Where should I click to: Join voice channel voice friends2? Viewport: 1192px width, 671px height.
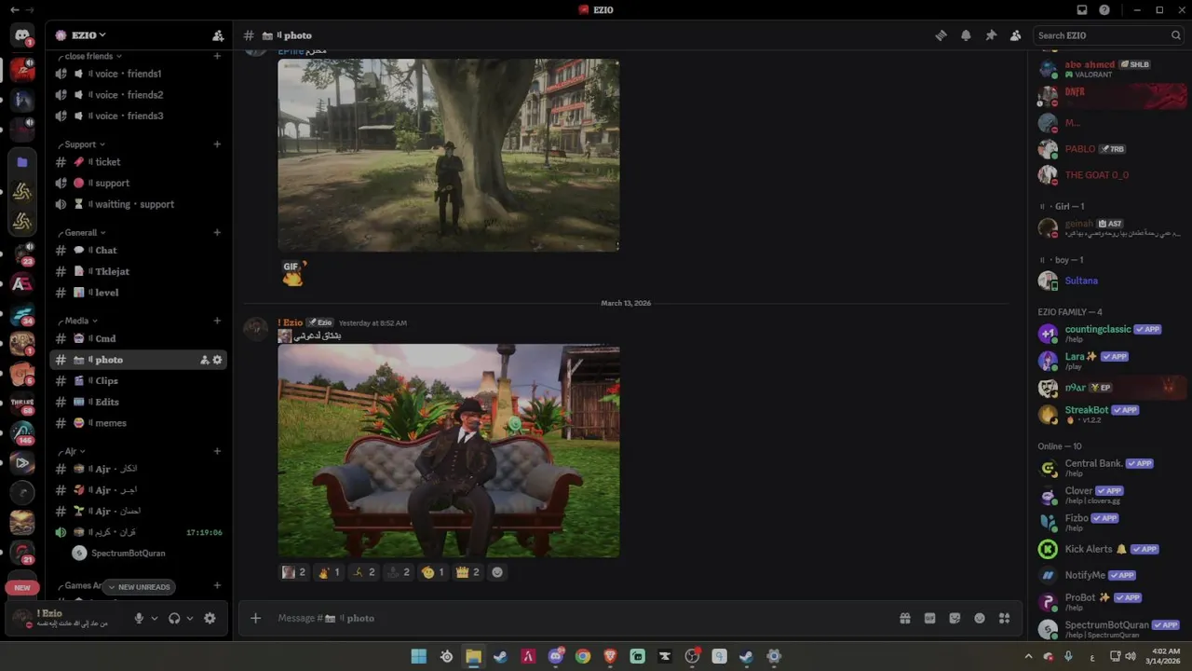138,95
